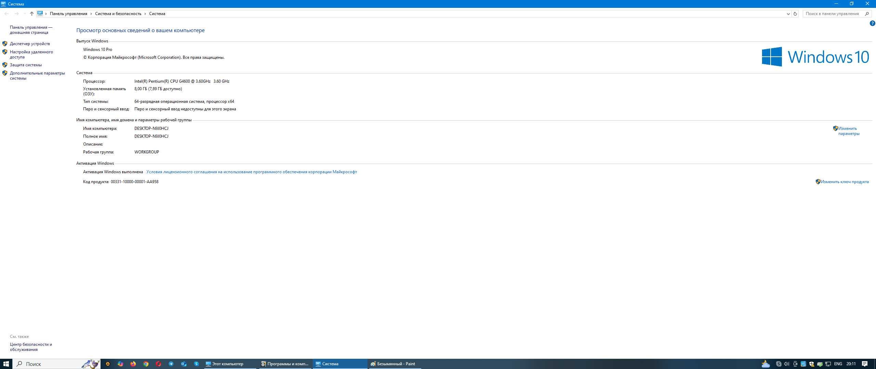This screenshot has height=369, width=876.
Task: Expand chevron after Система и безопасность breadcrumb
Action: [x=145, y=14]
